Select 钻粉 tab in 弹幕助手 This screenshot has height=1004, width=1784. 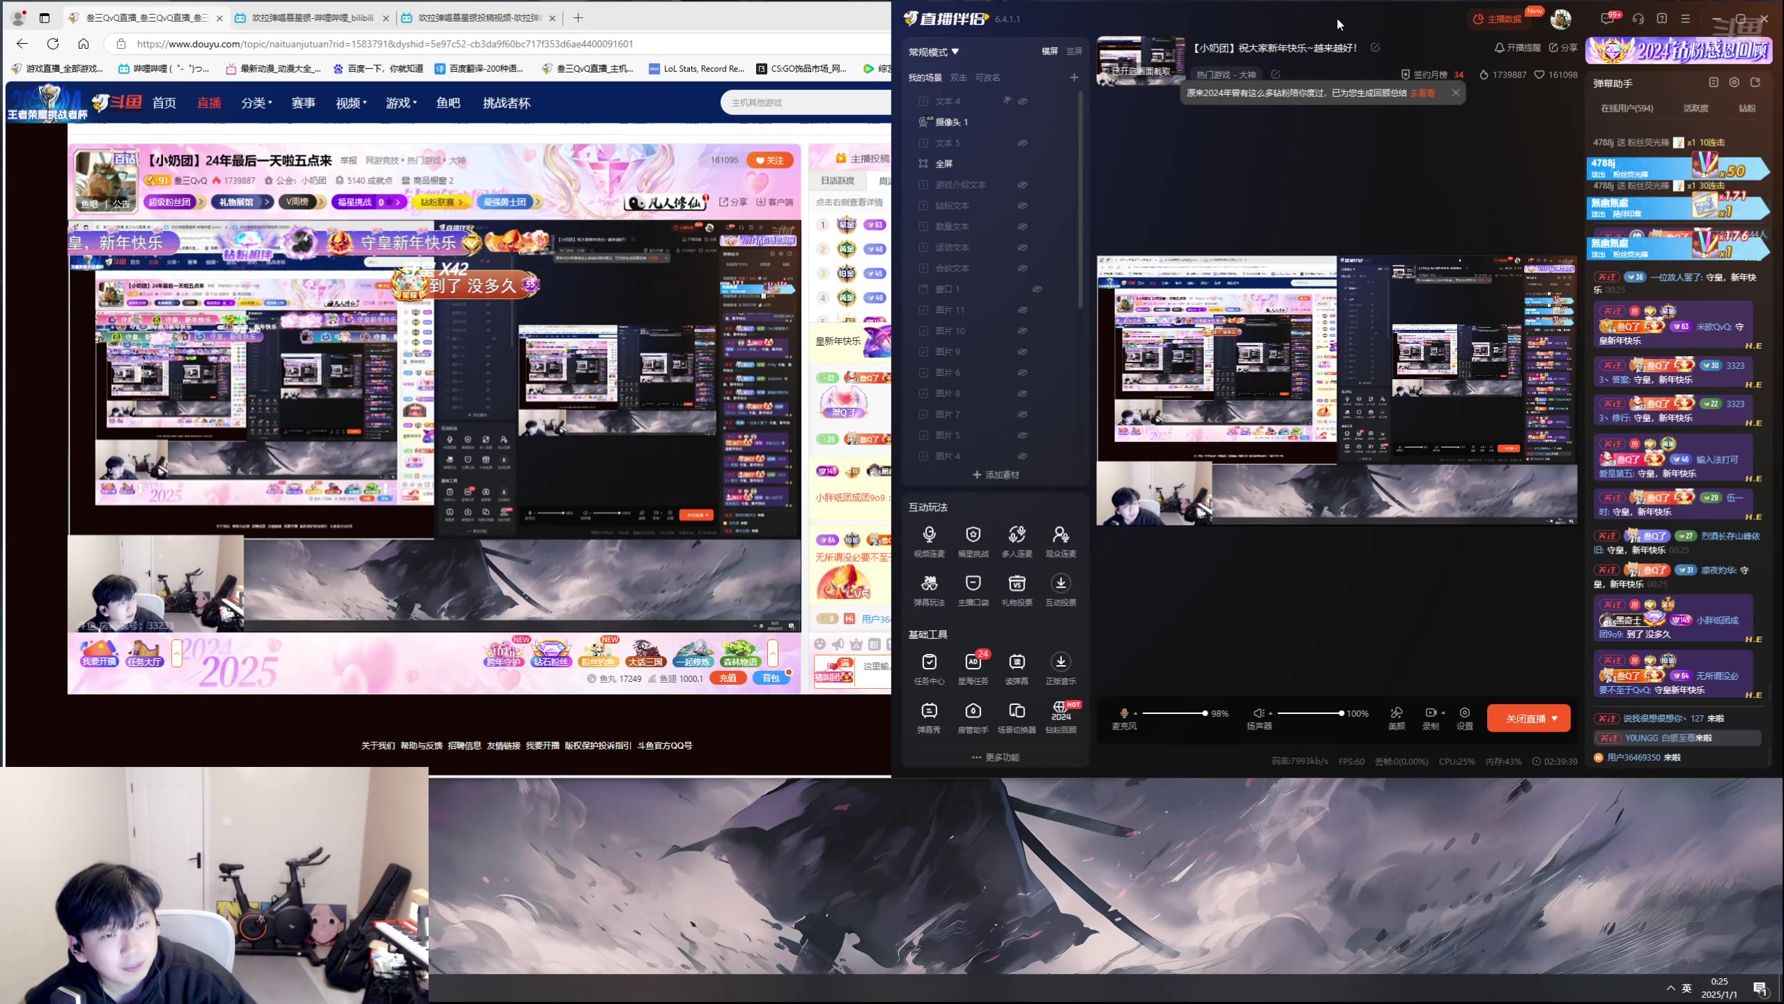pos(1746,108)
